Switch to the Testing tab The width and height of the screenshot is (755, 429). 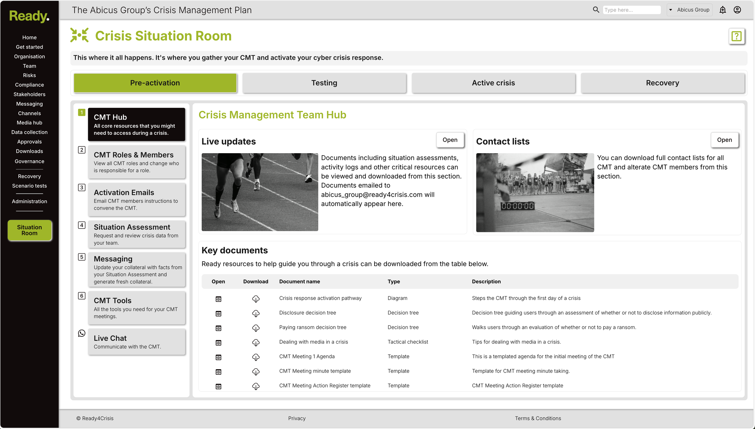(x=324, y=83)
